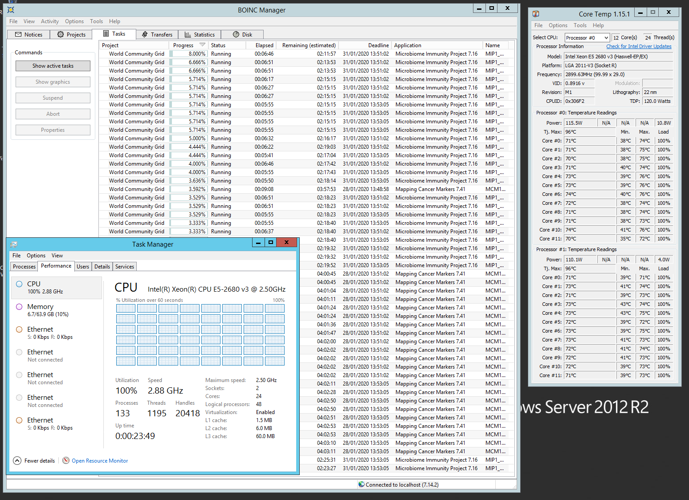Screen dimensions: 689x500
Task: Click the Remaining (estimated) column header
Action: [308, 45]
